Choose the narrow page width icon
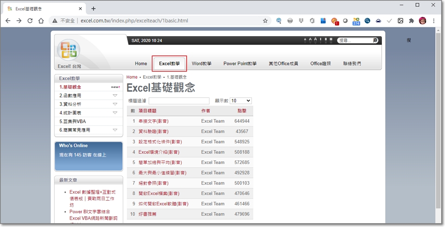 point(321,40)
